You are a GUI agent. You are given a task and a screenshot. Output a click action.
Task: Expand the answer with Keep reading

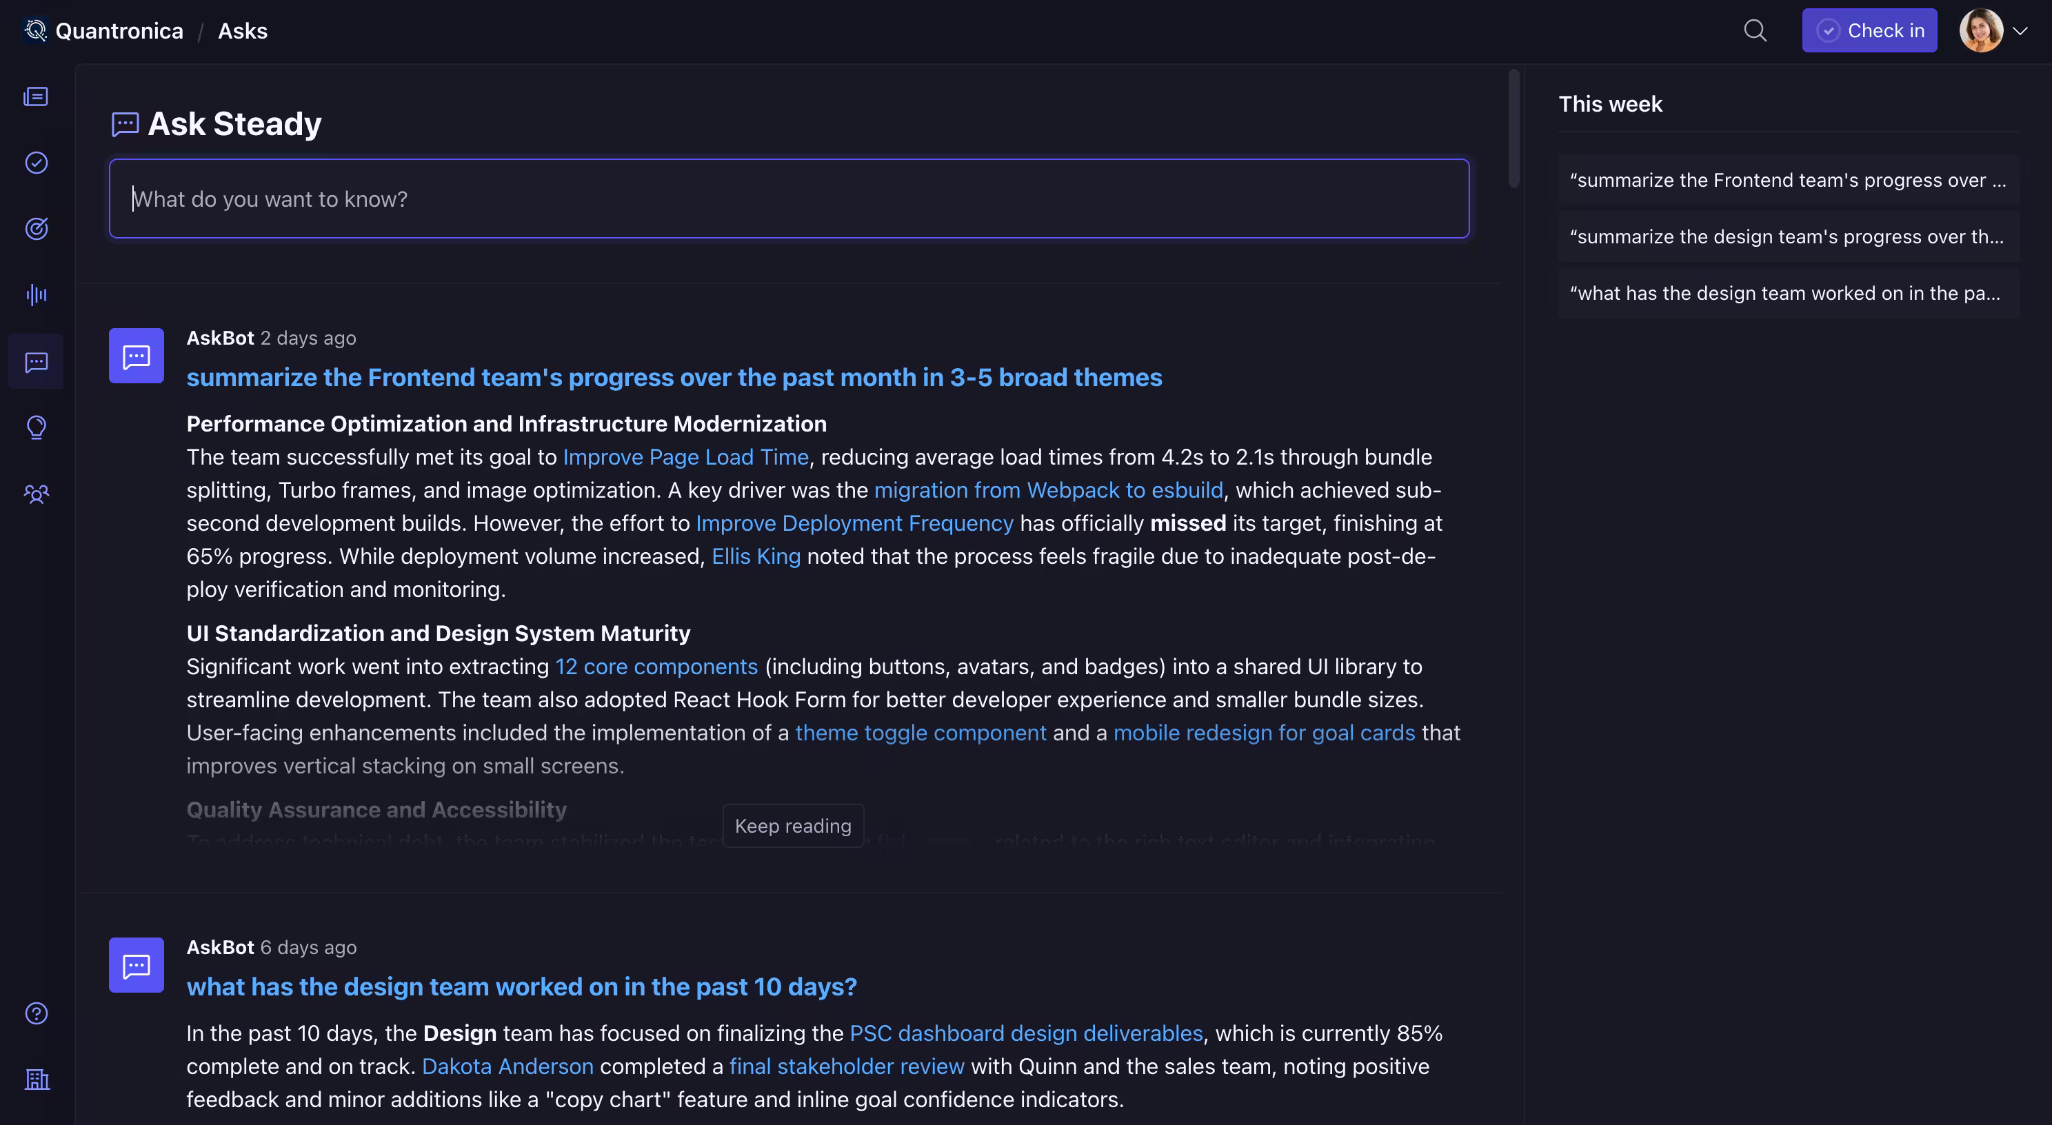[x=793, y=826]
